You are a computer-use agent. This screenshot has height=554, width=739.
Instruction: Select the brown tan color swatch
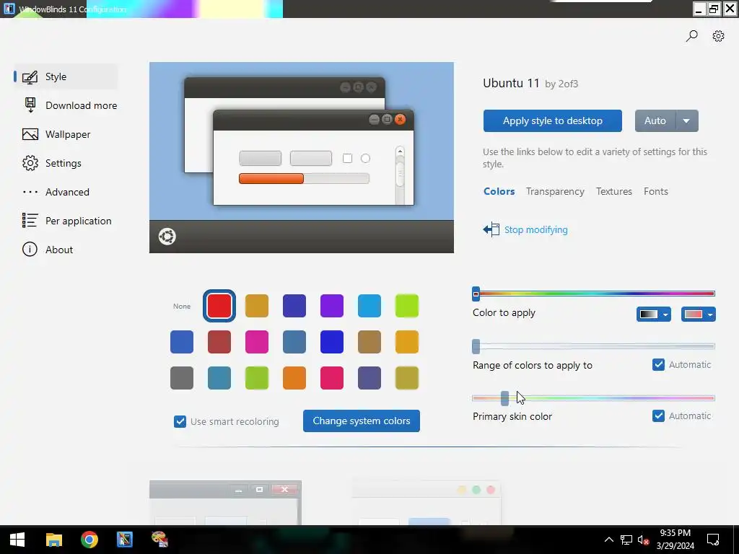click(x=369, y=342)
